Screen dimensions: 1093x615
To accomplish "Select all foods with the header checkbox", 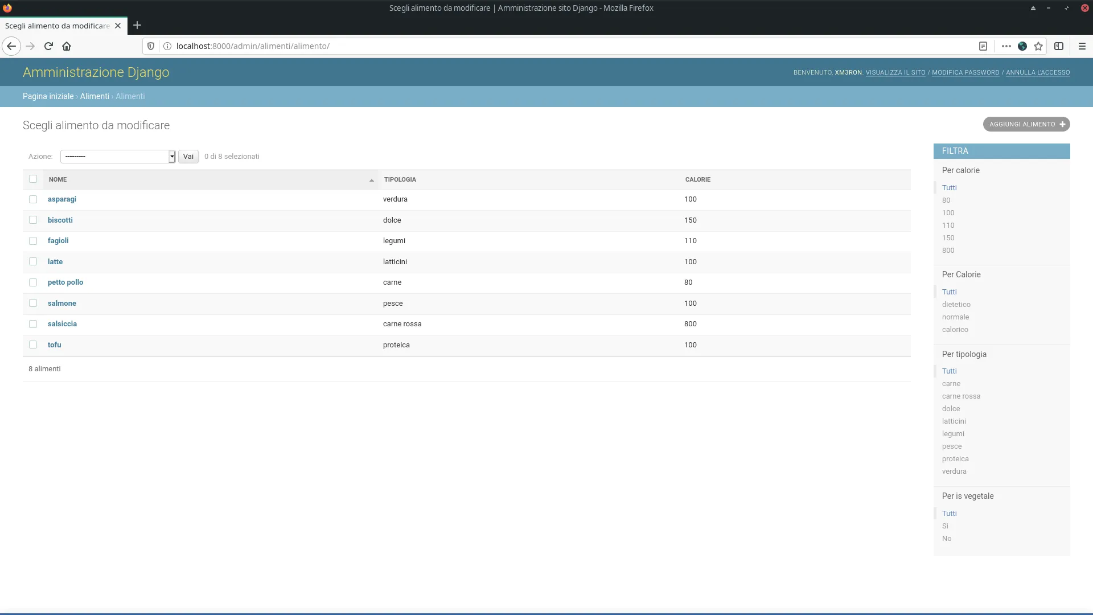I will (33, 179).
